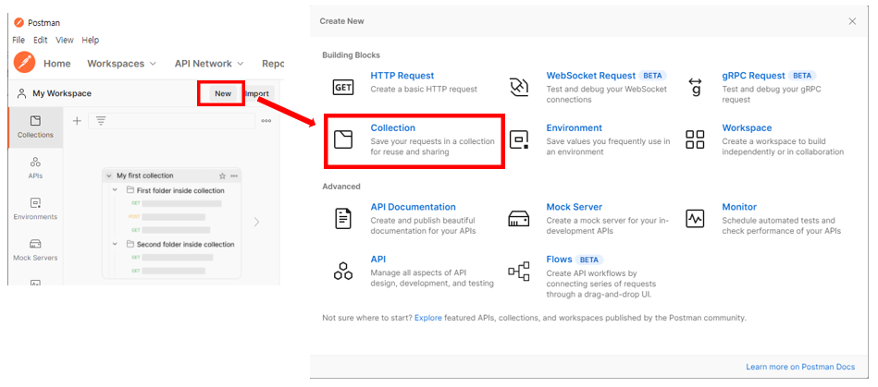The width and height of the screenshot is (878, 387).
Task: Click the collections search input field
Action: point(171,121)
